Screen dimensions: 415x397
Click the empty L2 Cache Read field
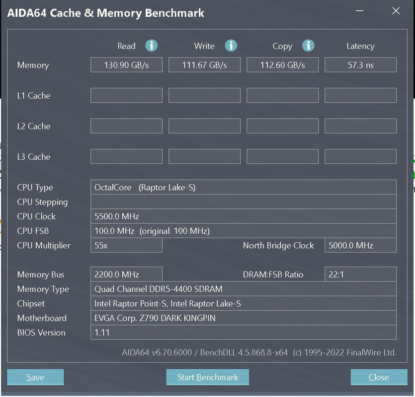point(126,126)
